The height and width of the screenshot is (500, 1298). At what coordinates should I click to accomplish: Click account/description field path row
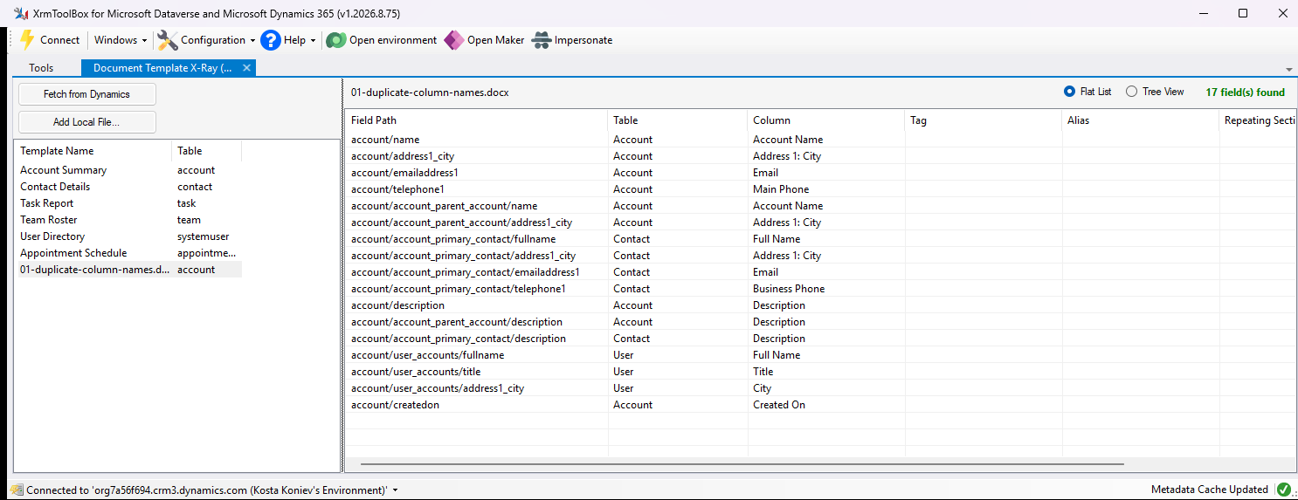(397, 305)
